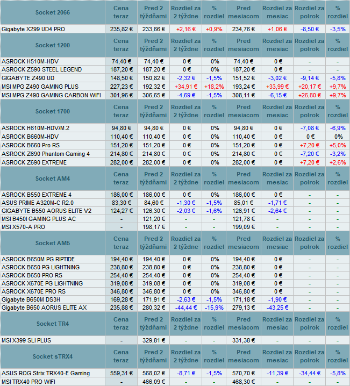Viewport: 350px width, 386px height.
Task: Click MSI MPG Z490 GAMING CARBON WIFI
Action: (52, 95)
